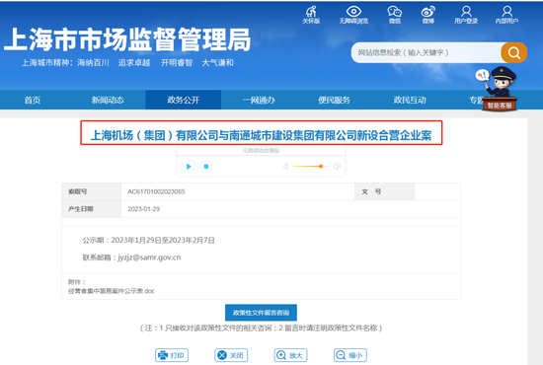Click the 用户登录 user login icon

(x=466, y=15)
